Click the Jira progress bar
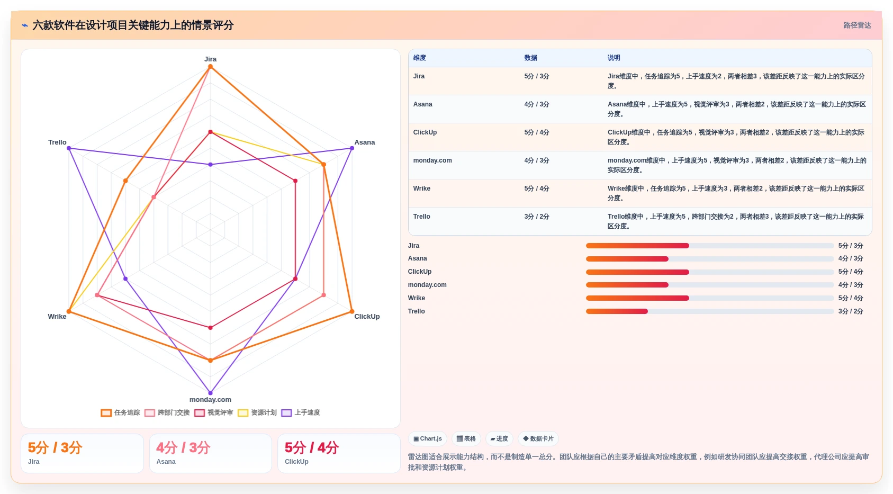Image resolution: width=893 pixels, height=494 pixels. pos(710,246)
